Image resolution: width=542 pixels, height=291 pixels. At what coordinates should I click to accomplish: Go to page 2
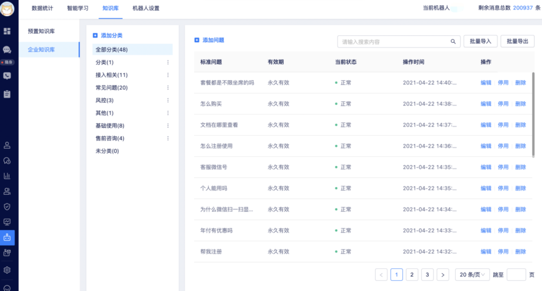coord(412,275)
